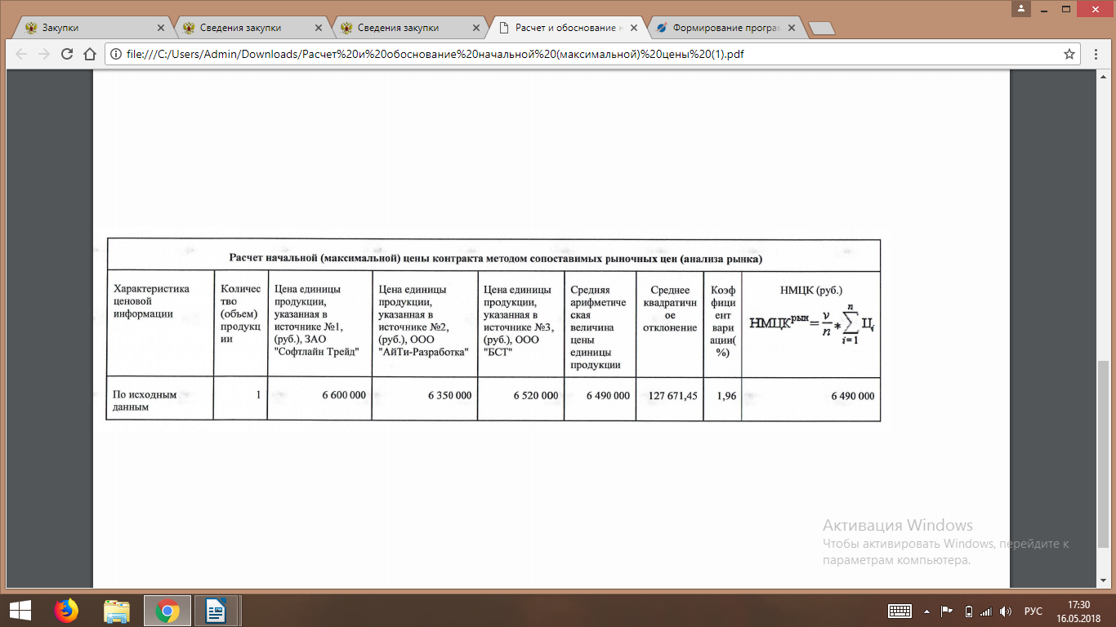Open Chrome from the taskbar
This screenshot has width=1116, height=627.
coord(167,611)
